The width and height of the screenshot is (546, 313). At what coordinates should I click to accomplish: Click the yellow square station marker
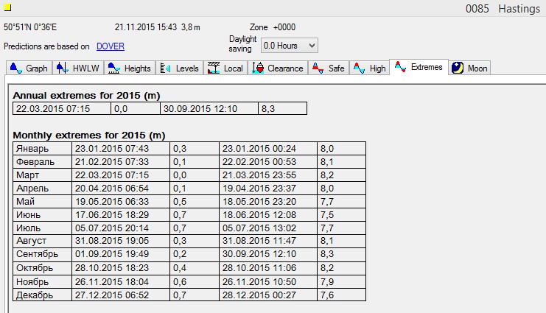tap(7, 7)
